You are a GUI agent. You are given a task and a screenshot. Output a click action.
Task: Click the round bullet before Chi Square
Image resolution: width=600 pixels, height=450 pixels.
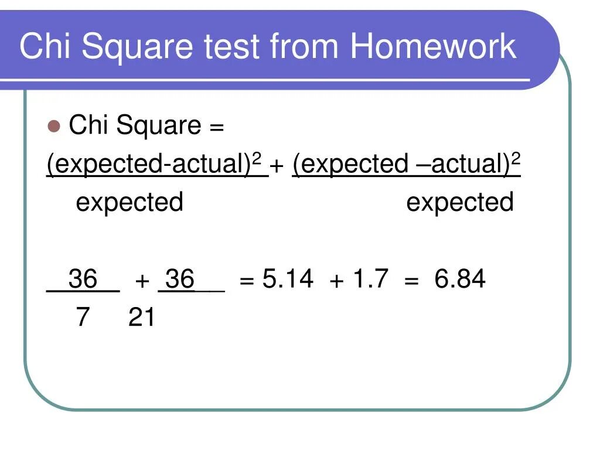(x=54, y=126)
